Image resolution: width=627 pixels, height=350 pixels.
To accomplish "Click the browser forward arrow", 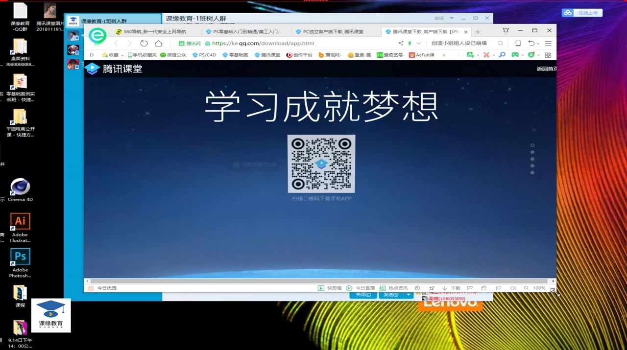I will click(129, 43).
